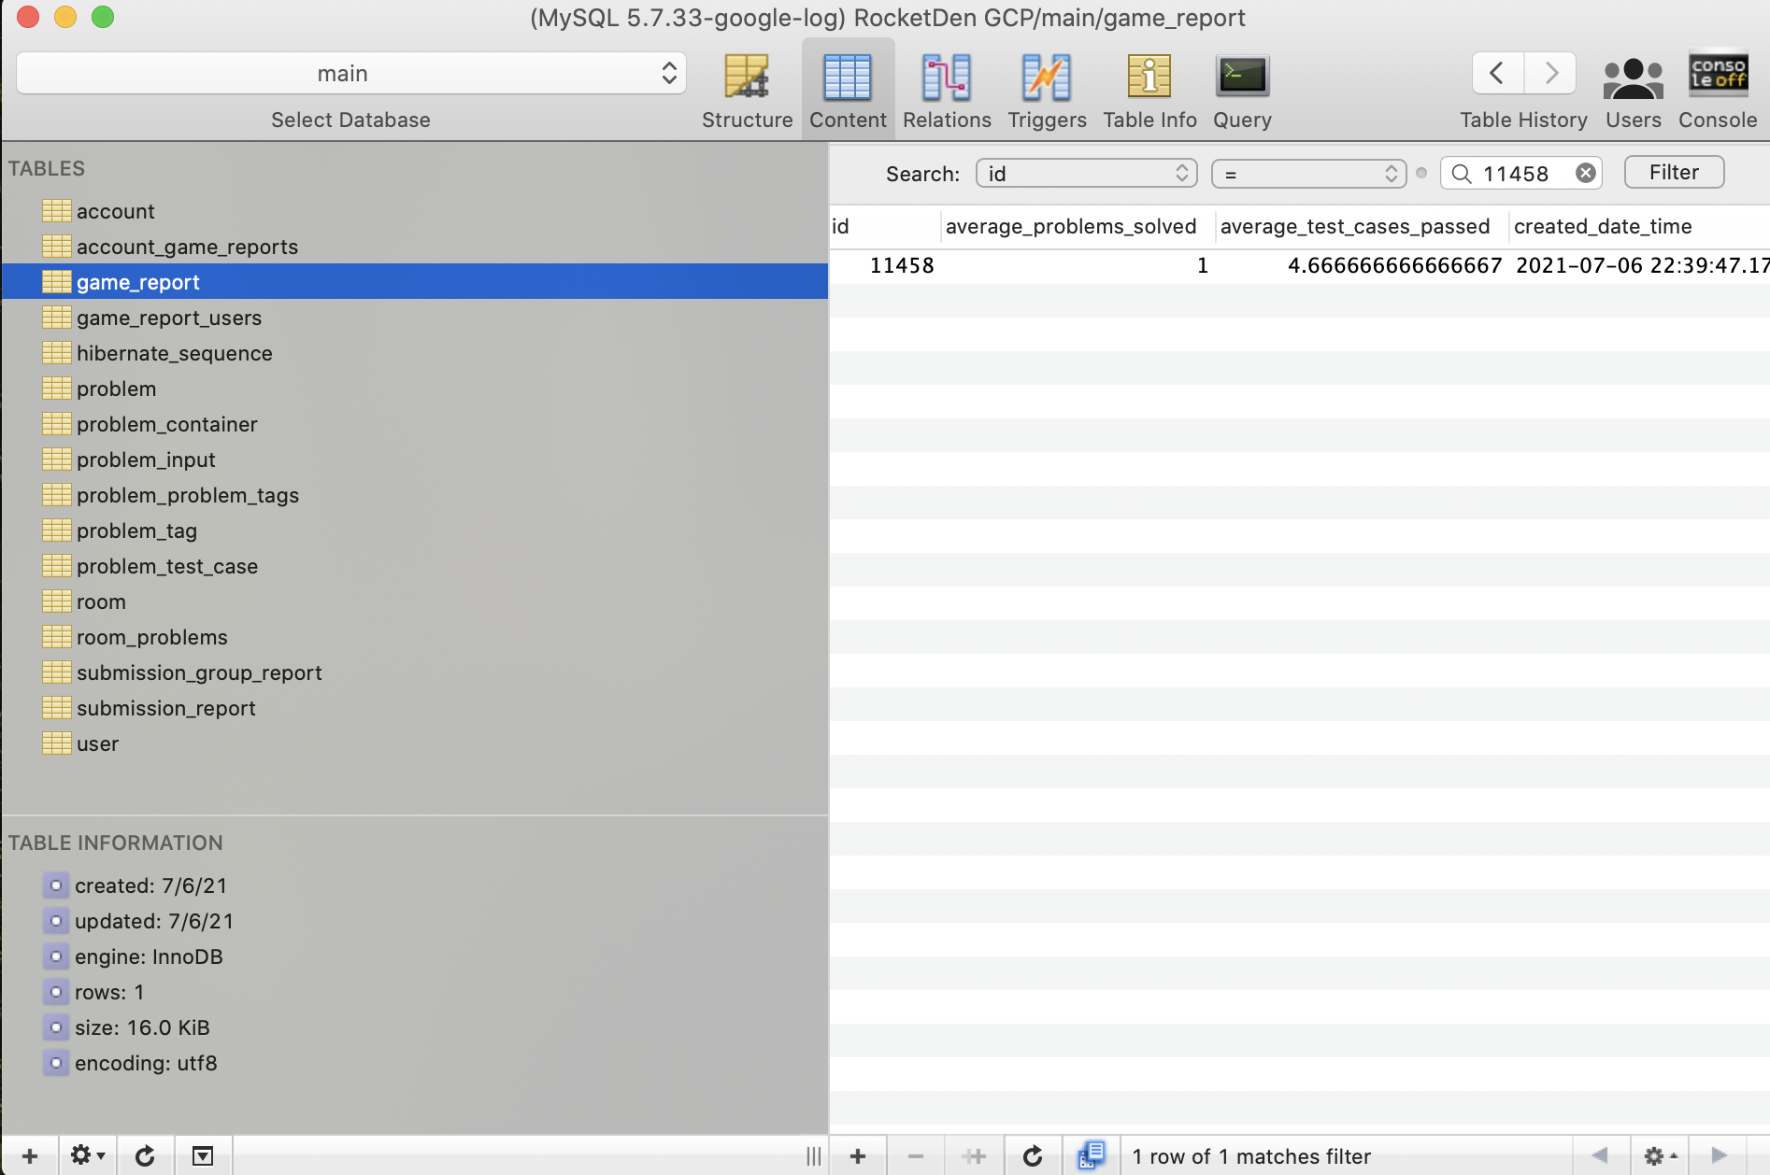1770x1175 pixels.
Task: Switch to the Content view
Action: click(x=848, y=91)
